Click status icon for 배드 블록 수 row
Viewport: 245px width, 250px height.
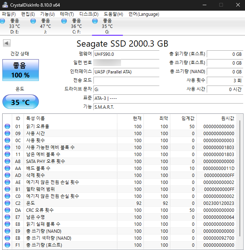(7, 168)
